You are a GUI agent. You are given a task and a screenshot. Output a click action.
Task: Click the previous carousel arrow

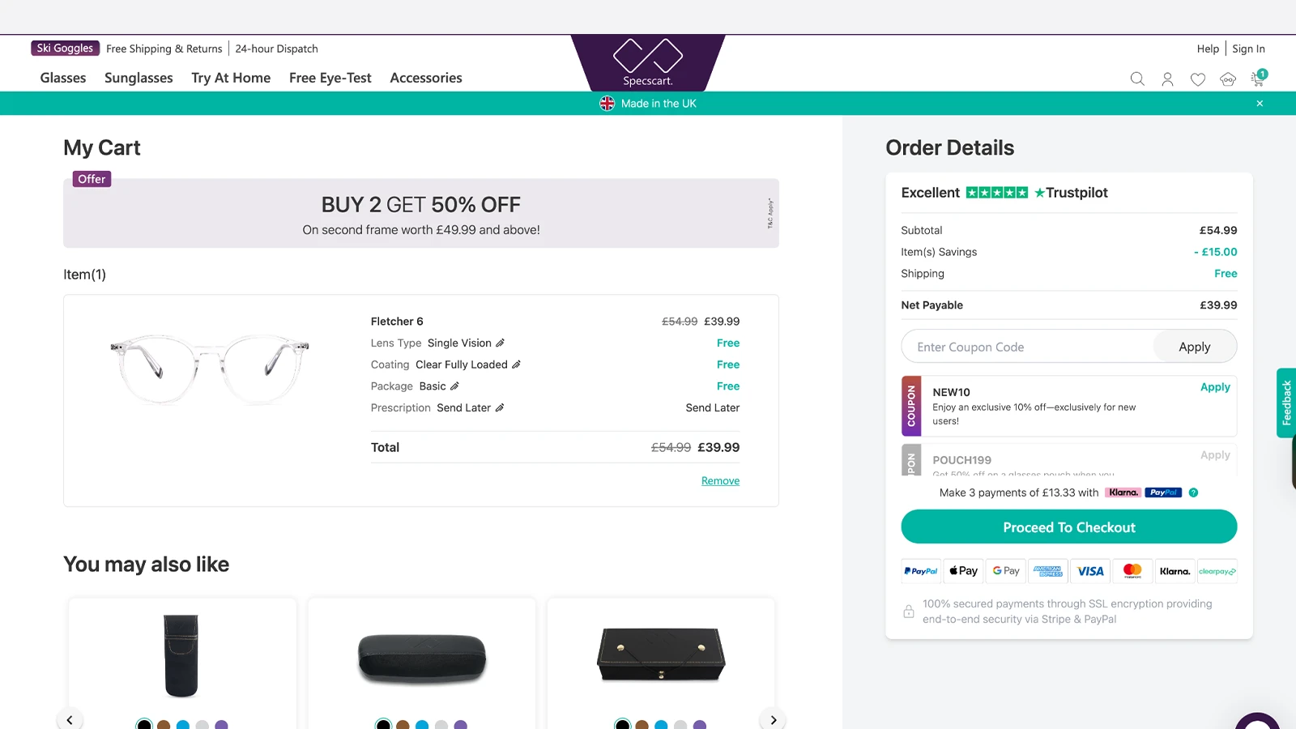(70, 719)
